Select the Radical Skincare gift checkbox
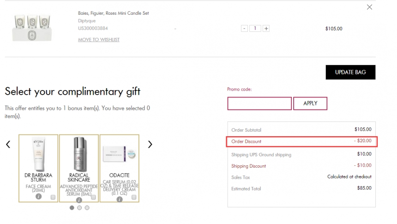 (x=94, y=197)
